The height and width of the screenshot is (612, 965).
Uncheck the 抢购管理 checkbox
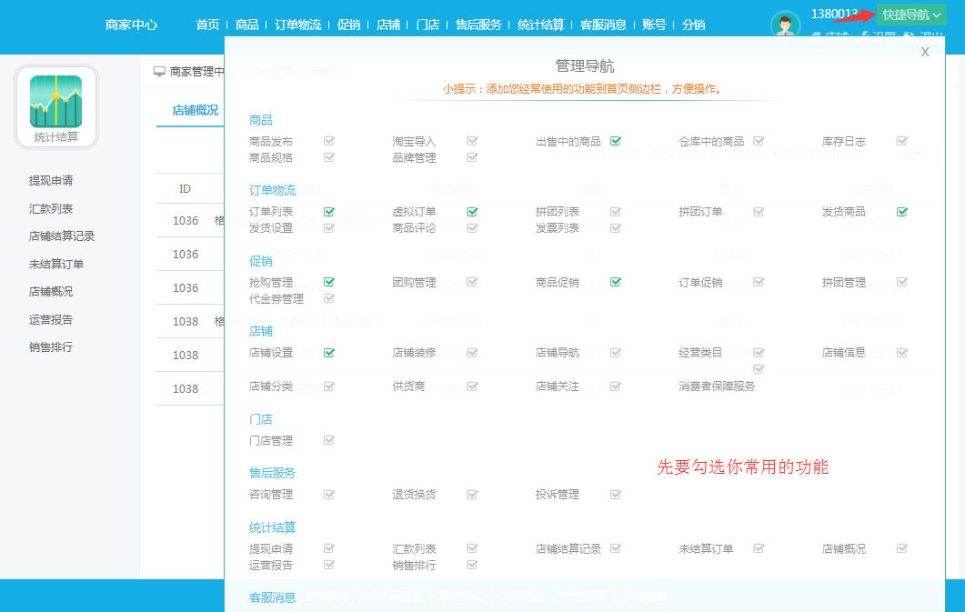329,282
